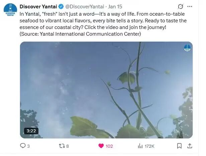The height and width of the screenshot is (156, 206).
Task: Open the views bar chart icon
Action: pos(140,146)
